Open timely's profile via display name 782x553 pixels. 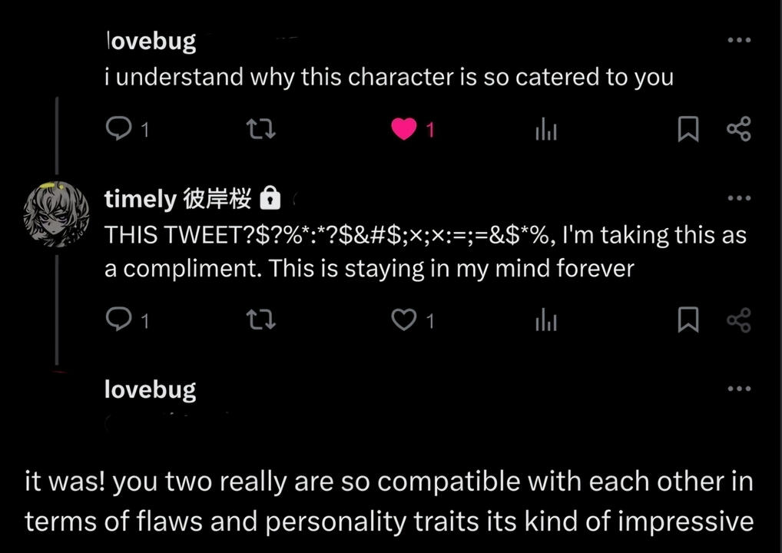click(x=141, y=199)
